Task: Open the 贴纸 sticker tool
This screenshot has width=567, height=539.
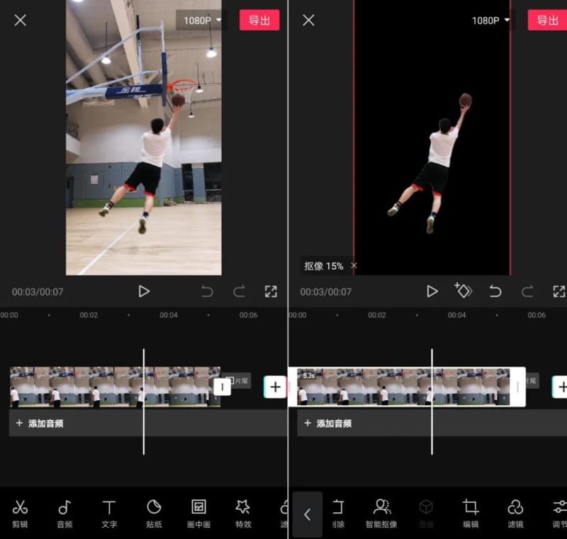Action: coord(154,514)
